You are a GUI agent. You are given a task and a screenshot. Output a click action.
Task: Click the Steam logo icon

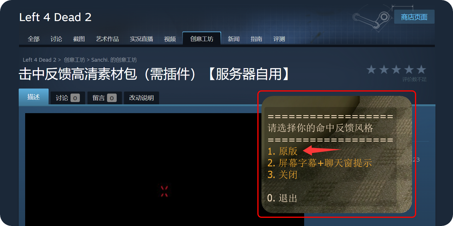(371, 18)
